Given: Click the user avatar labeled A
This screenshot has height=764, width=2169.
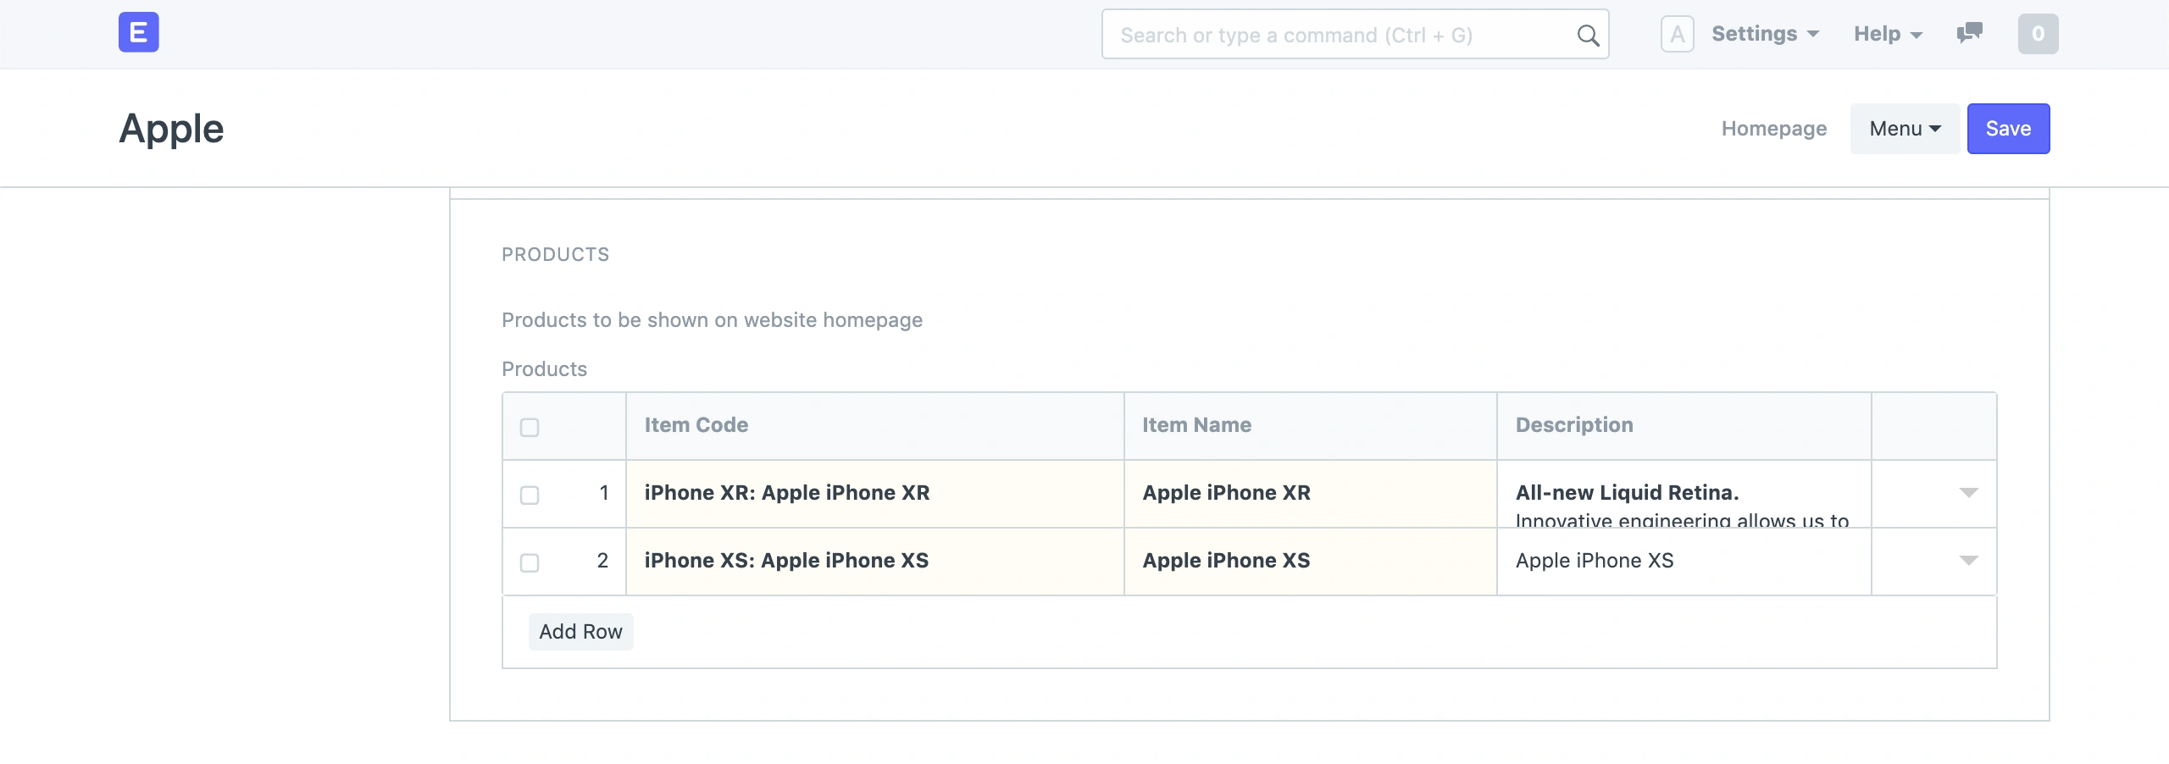Looking at the screenshot, I should [x=1678, y=34].
